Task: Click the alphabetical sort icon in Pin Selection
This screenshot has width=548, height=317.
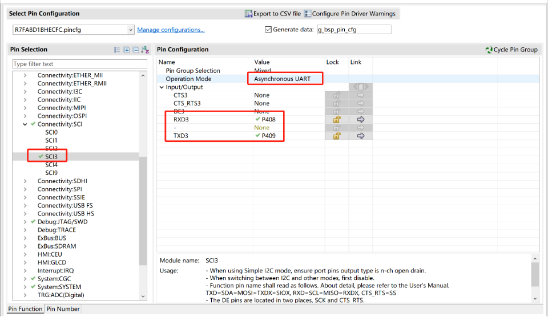Action: 145,50
